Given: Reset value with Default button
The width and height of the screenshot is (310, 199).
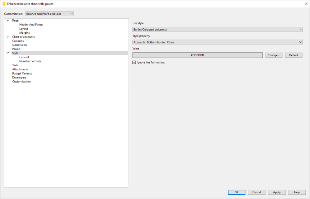Looking at the screenshot, I should (x=294, y=55).
